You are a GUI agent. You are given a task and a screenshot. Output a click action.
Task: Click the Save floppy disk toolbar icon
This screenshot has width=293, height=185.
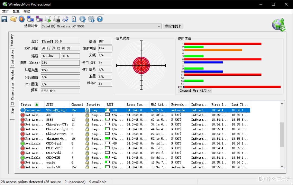[x=4, y=19]
